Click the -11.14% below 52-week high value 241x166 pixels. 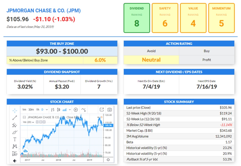[226, 125]
